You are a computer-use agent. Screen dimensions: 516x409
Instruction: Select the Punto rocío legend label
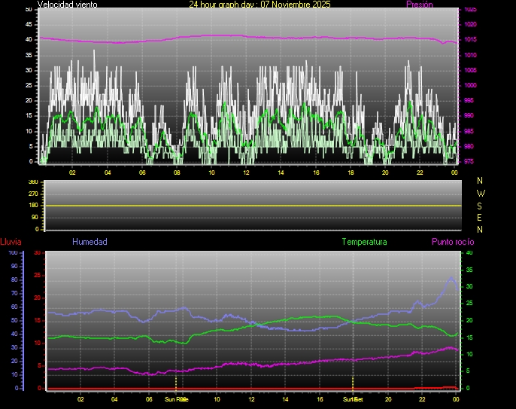tap(453, 242)
